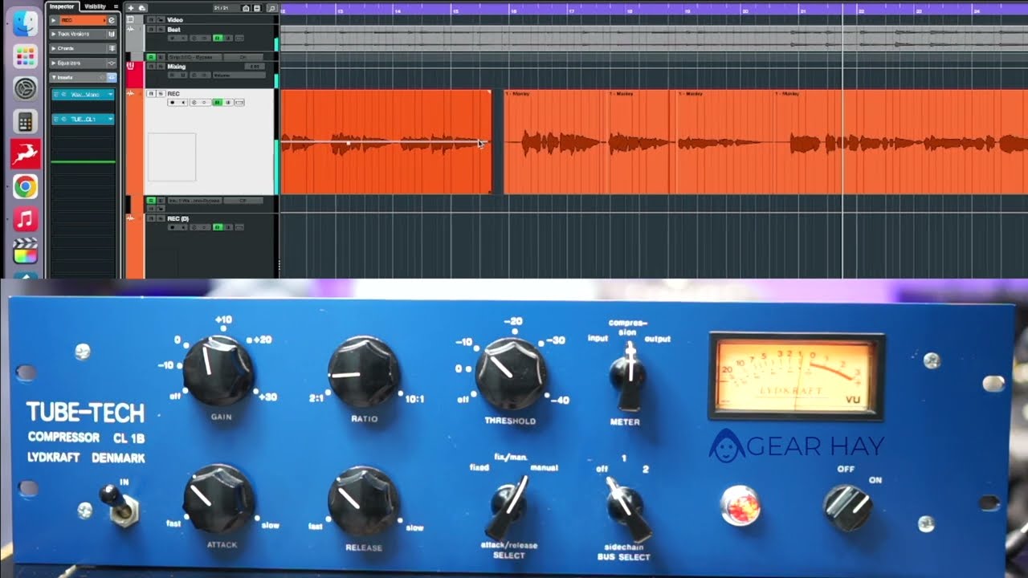
Task: Click the Add Track plus icon
Action: click(131, 8)
